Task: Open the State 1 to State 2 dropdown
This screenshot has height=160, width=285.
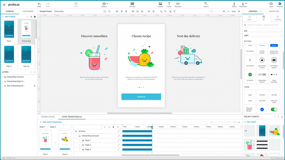Action: (x=56, y=127)
